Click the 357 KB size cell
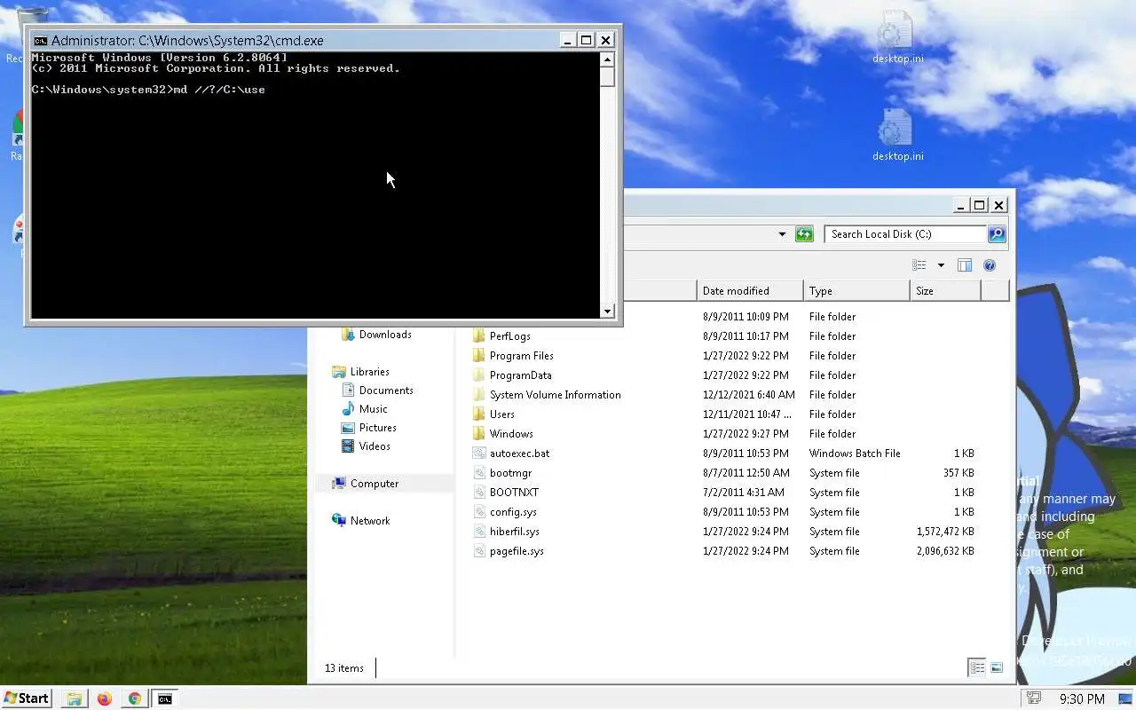 click(x=958, y=473)
